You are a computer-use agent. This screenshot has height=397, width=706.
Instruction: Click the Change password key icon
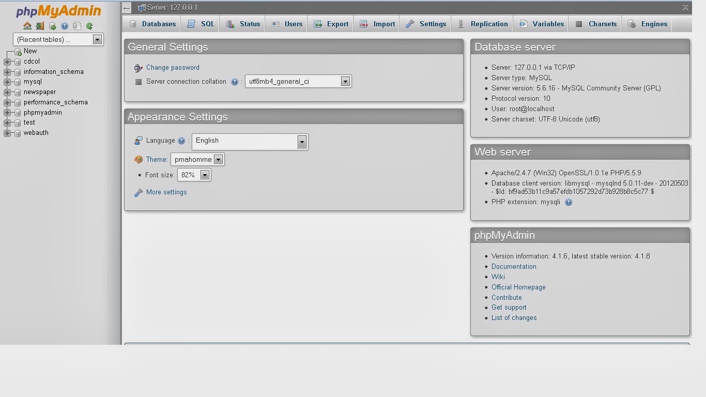[x=138, y=68]
